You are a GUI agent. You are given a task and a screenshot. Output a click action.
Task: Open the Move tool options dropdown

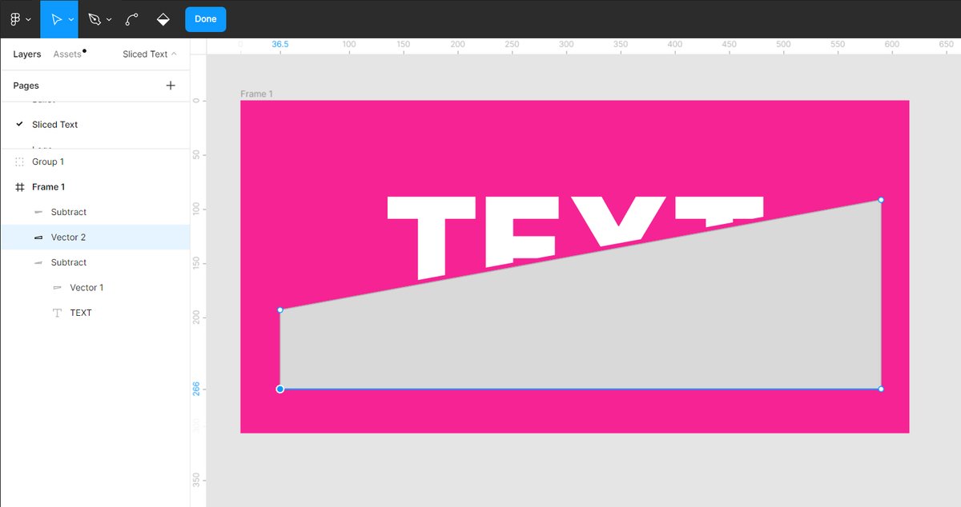tap(71, 19)
